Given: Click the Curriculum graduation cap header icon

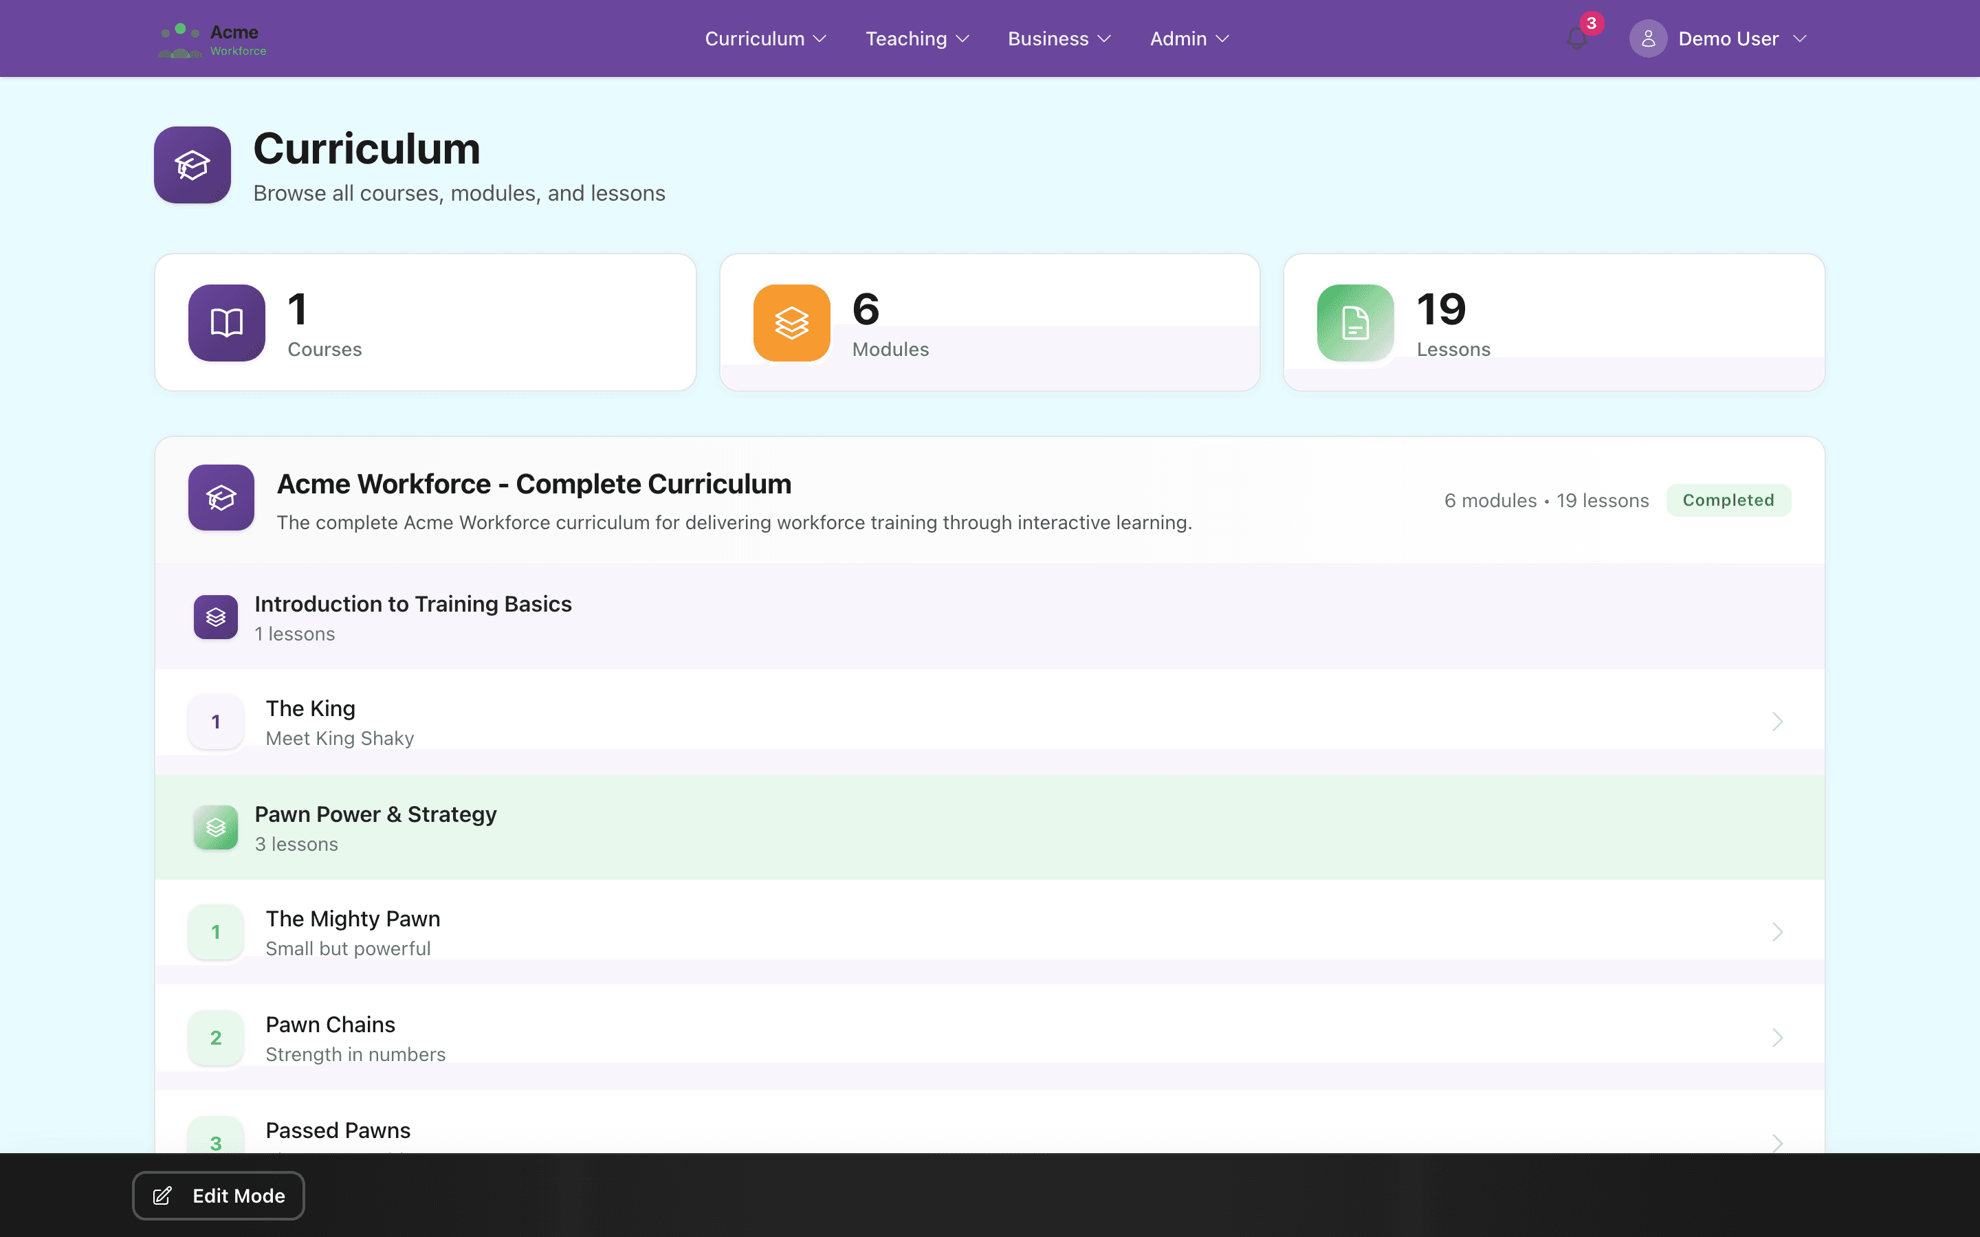Looking at the screenshot, I should [x=192, y=164].
